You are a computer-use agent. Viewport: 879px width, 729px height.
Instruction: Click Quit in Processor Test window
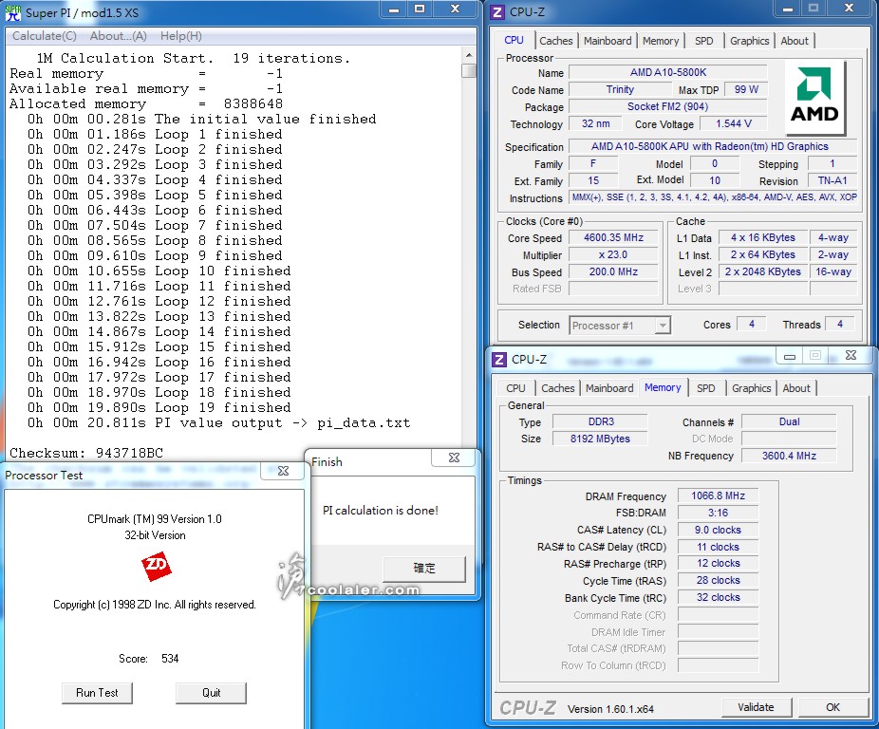(x=211, y=693)
